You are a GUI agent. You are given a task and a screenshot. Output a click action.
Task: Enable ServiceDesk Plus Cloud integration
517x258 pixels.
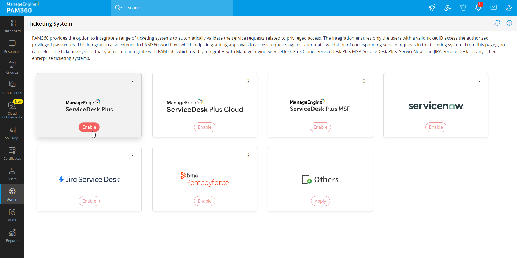tap(205, 127)
